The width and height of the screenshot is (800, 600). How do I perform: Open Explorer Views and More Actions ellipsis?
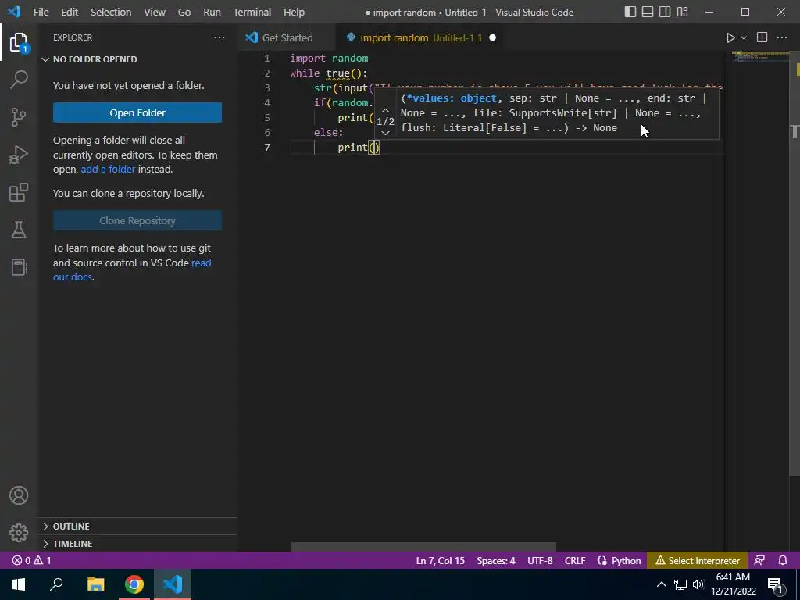point(220,37)
